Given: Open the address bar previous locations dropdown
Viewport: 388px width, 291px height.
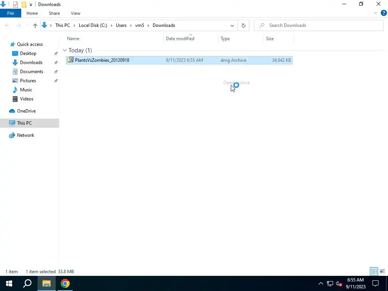Looking at the screenshot, I should (232, 25).
